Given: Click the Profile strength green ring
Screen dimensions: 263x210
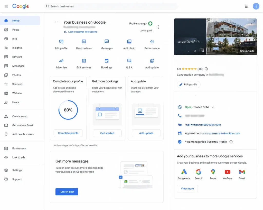Looking at the screenshot, I should 150,23.
